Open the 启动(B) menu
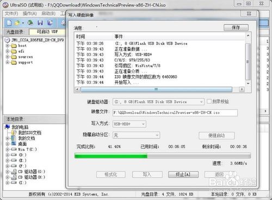This screenshot has width=272, height=200. click(48, 14)
